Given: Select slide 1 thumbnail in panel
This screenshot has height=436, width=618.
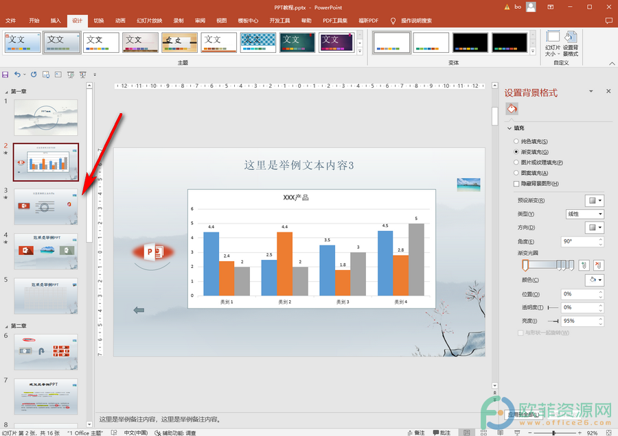Looking at the screenshot, I should pyautogui.click(x=46, y=117).
